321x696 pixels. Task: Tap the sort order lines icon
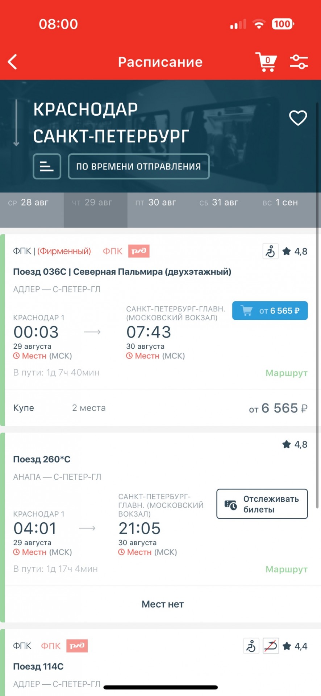click(47, 166)
